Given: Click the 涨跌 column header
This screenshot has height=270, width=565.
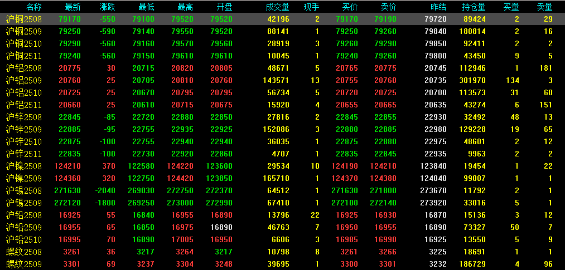Looking at the screenshot, I should [108, 7].
